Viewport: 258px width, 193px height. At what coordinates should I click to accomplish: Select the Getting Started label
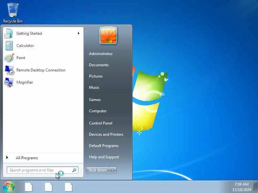(29, 33)
